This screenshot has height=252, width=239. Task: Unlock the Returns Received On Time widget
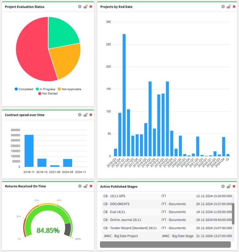[x=86, y=186]
